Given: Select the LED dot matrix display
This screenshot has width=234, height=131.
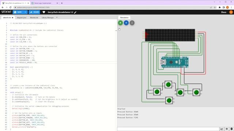Looking at the screenshot, I should pyautogui.click(x=170, y=35).
